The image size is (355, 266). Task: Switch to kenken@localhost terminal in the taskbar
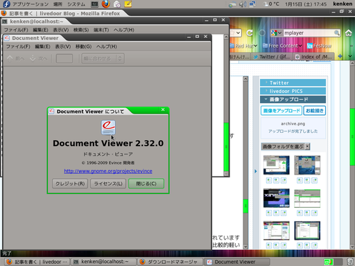tap(103, 262)
